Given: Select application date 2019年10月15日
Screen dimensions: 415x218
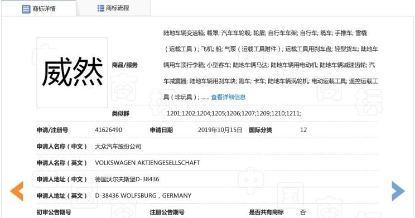Looking at the screenshot, I should 220,130.
